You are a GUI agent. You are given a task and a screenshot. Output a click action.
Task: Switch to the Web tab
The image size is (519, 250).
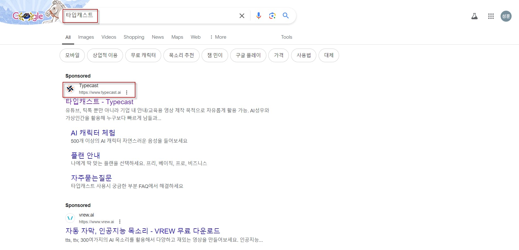point(196,37)
